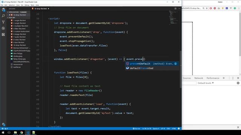Open donkey.jpeg in the explorer
Screen dimensions: 241x135
[x=18, y=56]
